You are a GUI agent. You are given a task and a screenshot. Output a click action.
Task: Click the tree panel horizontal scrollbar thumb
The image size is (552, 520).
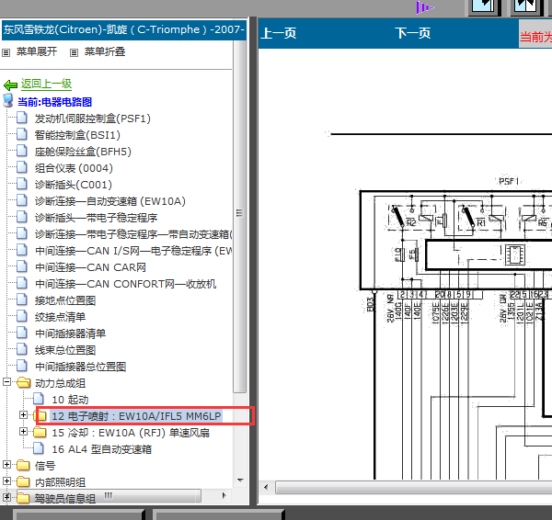coord(108,496)
